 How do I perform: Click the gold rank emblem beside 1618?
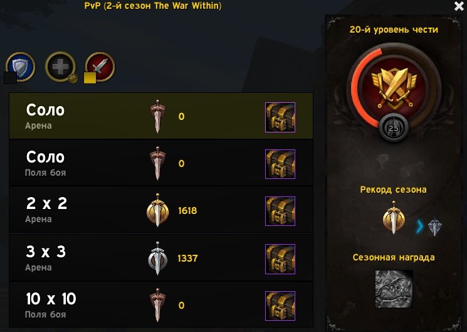click(157, 210)
